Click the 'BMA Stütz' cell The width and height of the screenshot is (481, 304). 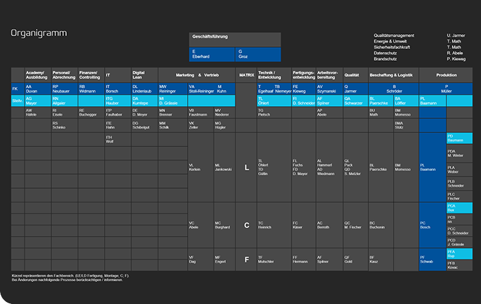(406, 125)
